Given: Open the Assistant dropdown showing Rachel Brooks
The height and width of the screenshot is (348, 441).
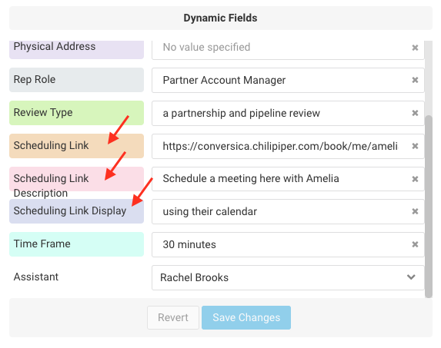Looking at the screenshot, I should point(288,277).
